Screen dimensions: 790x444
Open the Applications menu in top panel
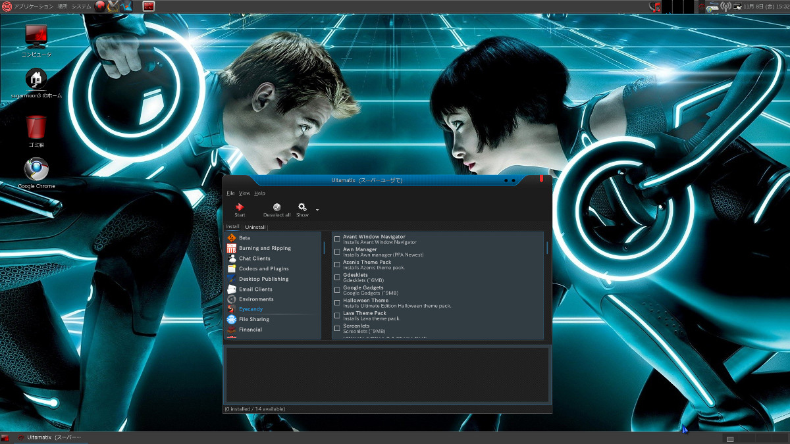pyautogui.click(x=34, y=7)
